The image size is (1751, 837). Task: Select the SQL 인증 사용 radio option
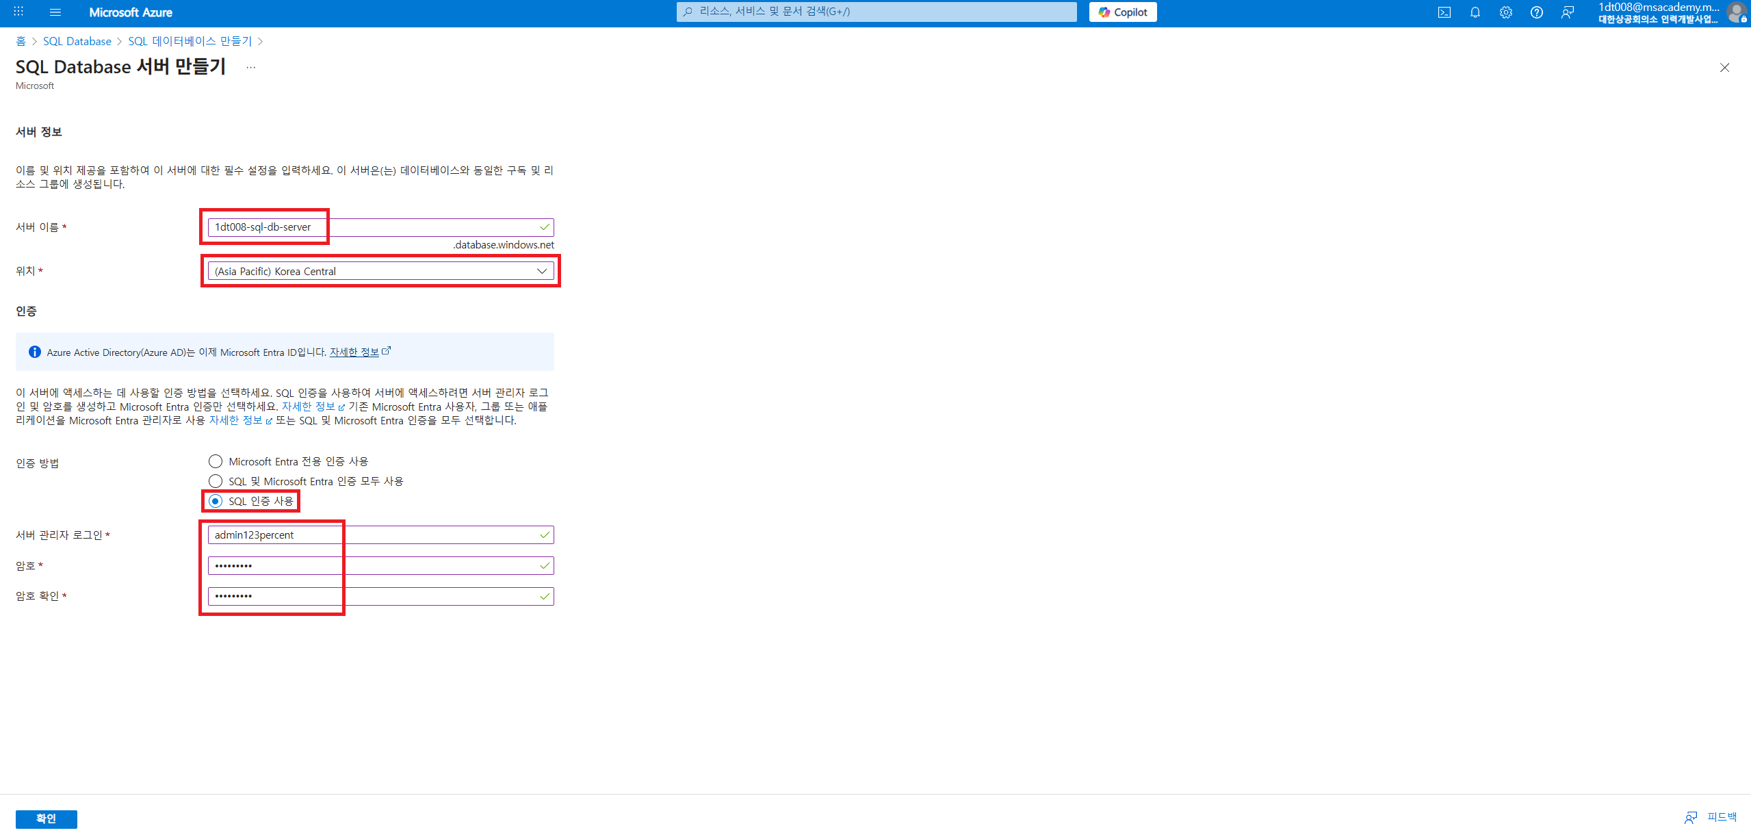click(x=216, y=501)
